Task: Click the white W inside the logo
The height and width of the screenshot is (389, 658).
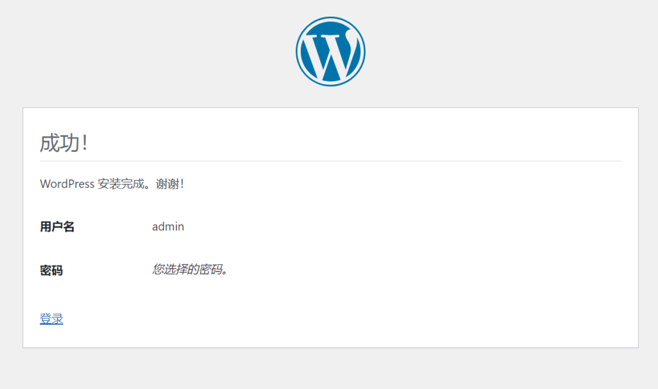Action: [330, 55]
